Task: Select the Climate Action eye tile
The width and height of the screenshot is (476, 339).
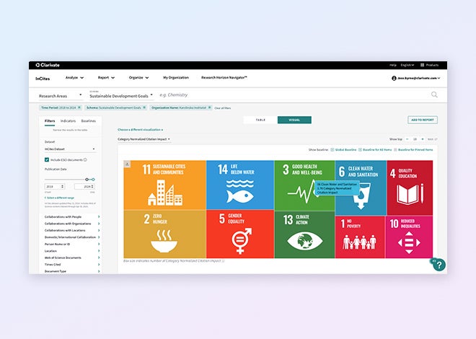Action: 304,234
